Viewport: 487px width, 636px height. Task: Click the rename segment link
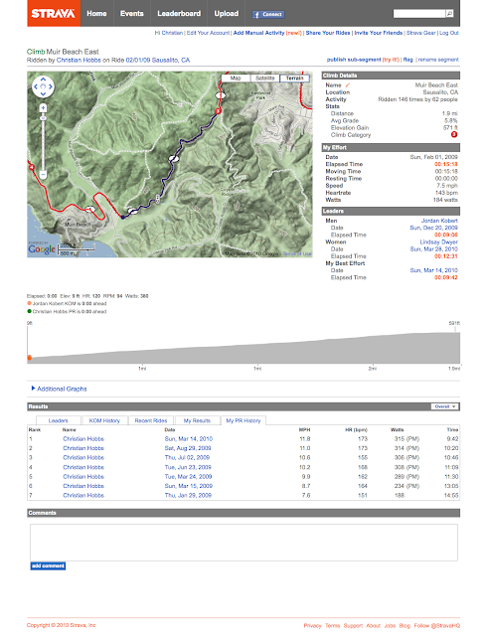pyautogui.click(x=438, y=60)
